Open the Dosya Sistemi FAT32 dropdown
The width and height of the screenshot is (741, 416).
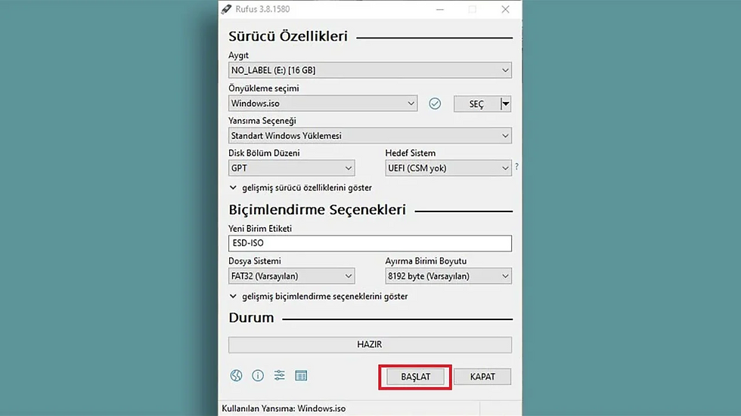(x=292, y=276)
